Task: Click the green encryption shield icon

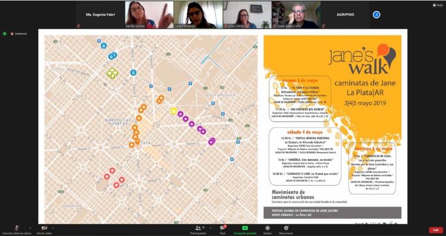Action: tap(5, 34)
